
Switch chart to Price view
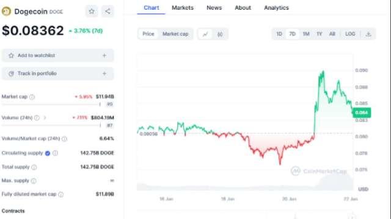[x=148, y=34]
